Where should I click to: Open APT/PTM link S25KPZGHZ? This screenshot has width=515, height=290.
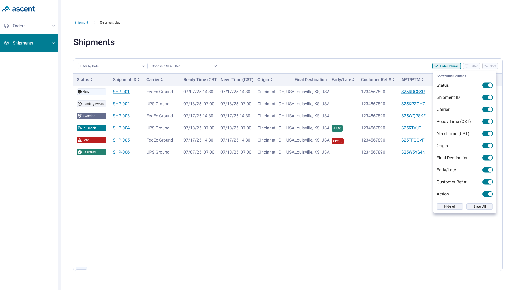[413, 104]
